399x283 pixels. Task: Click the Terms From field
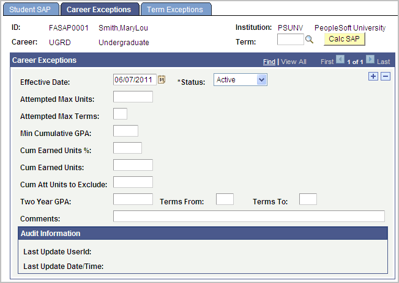[x=225, y=199]
